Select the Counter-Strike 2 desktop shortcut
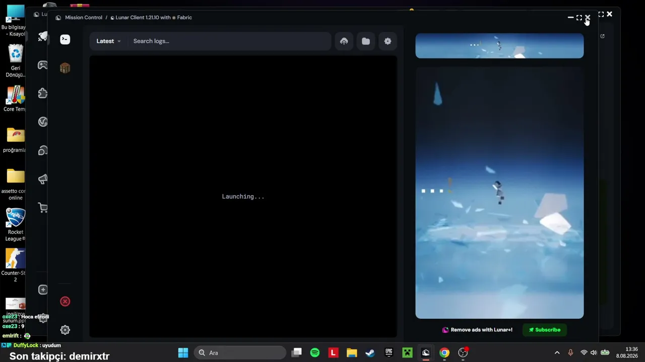The height and width of the screenshot is (362, 645). [x=16, y=265]
